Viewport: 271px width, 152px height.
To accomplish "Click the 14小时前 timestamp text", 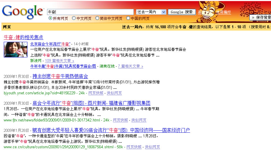I will (81, 44).
